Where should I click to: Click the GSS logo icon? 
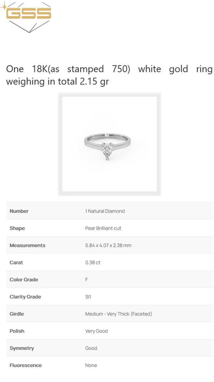pos(27,17)
